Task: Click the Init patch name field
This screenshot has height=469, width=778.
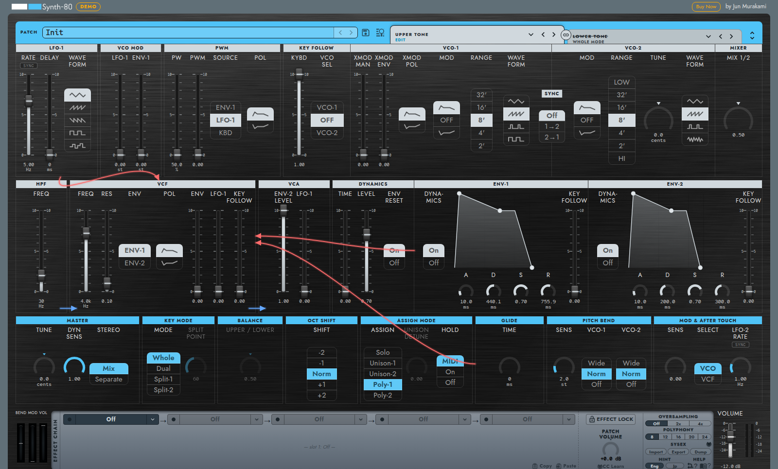Action: coord(188,33)
